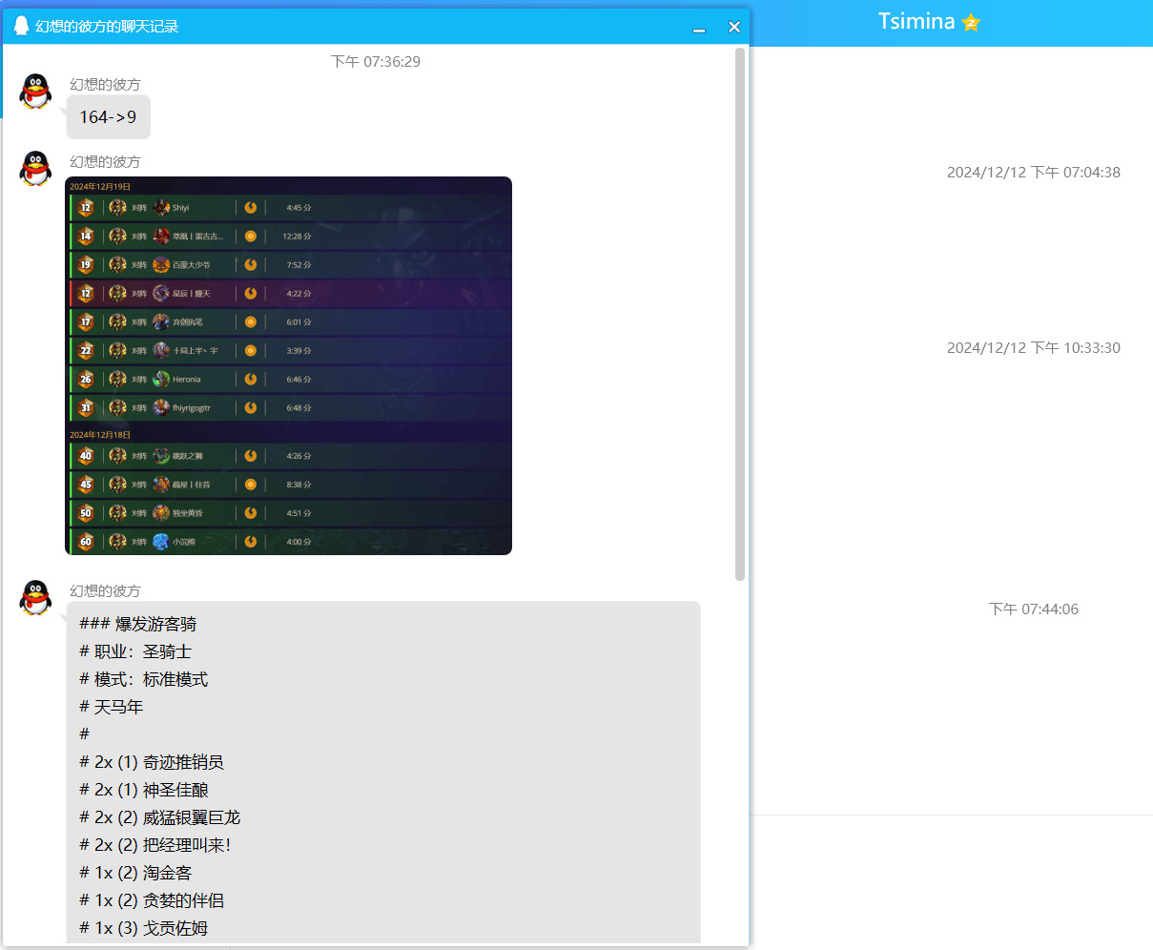The height and width of the screenshot is (950, 1153).
Task: Click the 164->9 message bubble
Action: coord(108,117)
